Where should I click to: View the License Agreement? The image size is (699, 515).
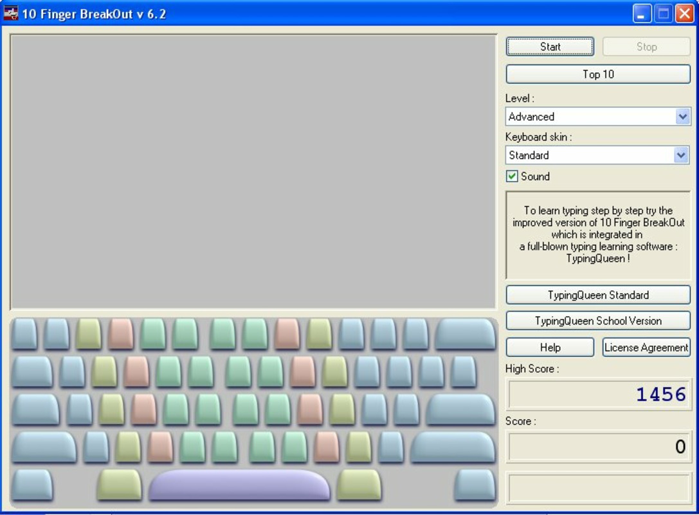tap(646, 347)
